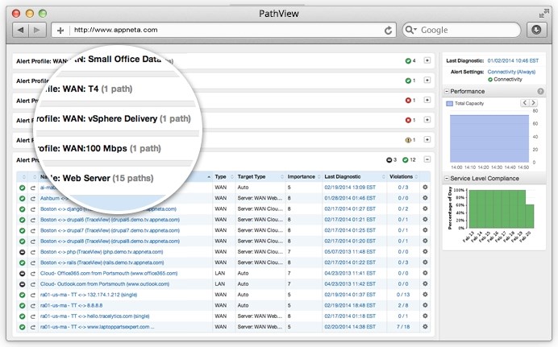Viewport: 558px width, 347px height.
Task: Expand the WAN: Small Office alert profile
Action: (427, 60)
